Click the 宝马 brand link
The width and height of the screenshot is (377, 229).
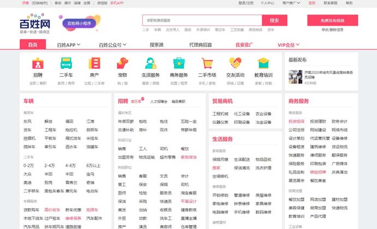tap(90, 174)
